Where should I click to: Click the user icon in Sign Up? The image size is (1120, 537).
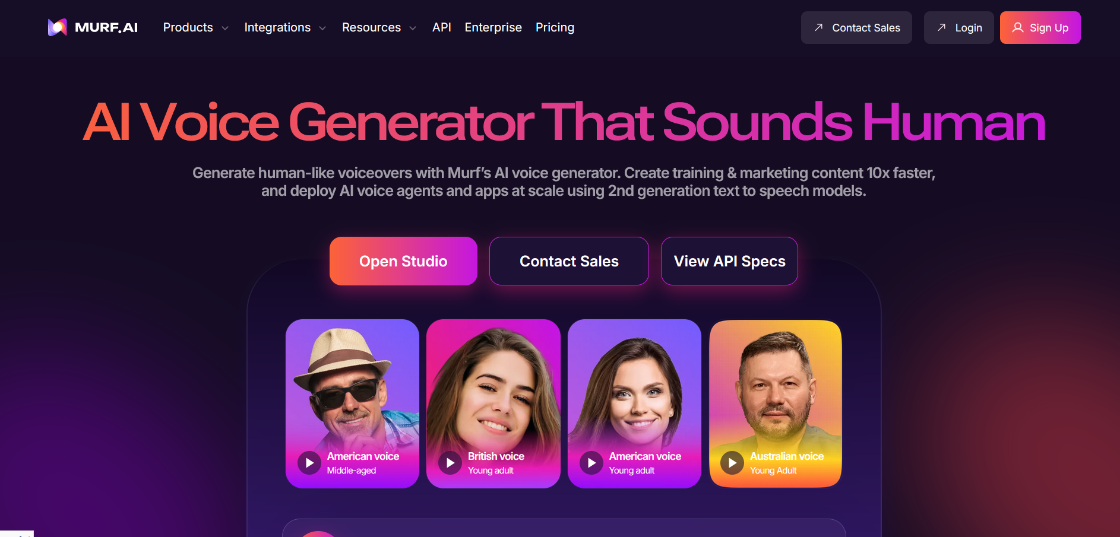point(1018,27)
